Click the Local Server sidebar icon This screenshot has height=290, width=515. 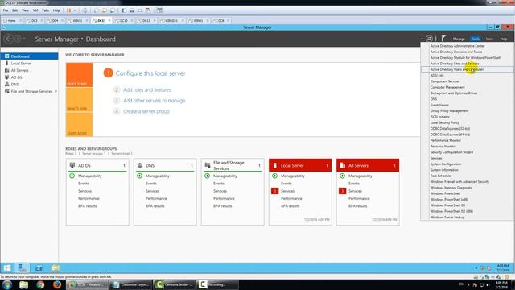tap(6, 63)
